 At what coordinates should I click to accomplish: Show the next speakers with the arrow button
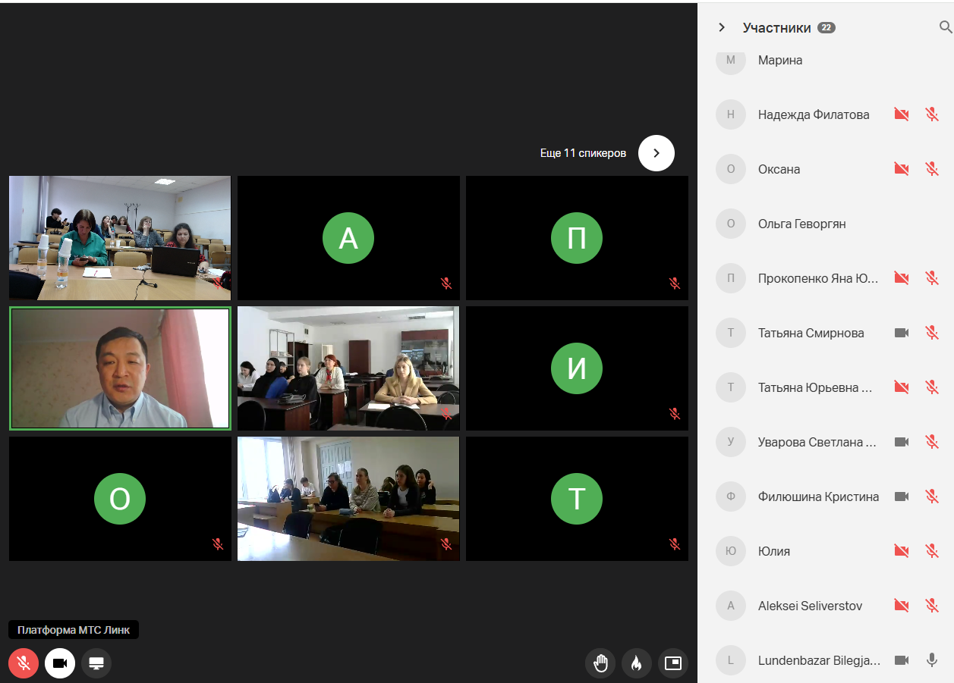(x=656, y=153)
